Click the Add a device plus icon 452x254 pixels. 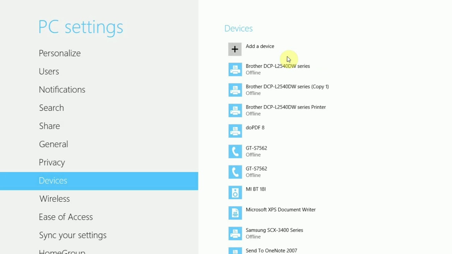tap(235, 49)
